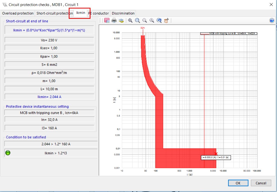Click the red X marker on the curve
The width and height of the screenshot is (277, 192).
[x=216, y=154]
